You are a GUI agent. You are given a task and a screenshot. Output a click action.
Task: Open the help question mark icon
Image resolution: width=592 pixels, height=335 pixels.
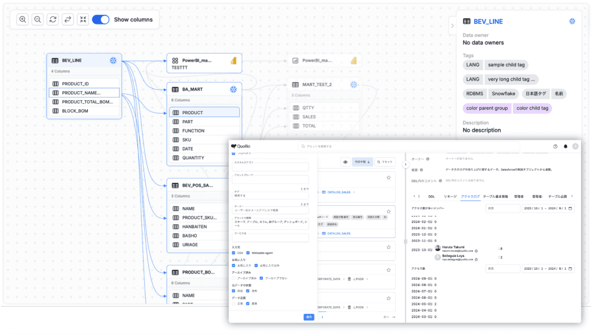(x=555, y=146)
